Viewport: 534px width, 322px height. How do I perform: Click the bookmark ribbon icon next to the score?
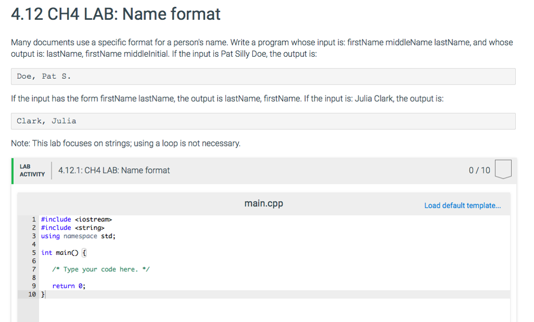[502, 169]
